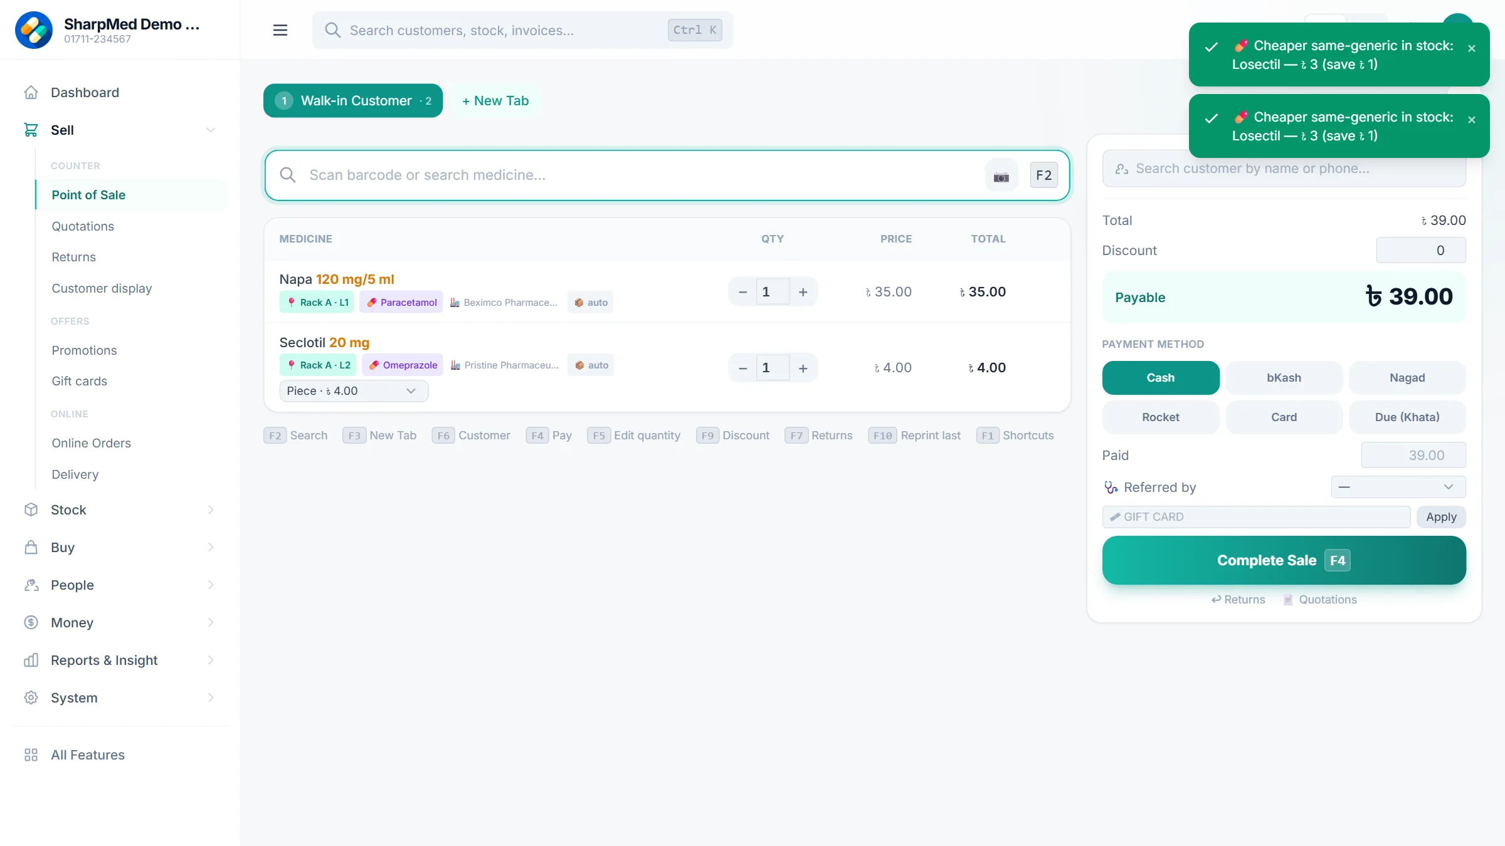
Task: Click the People icon in sidebar
Action: [x=31, y=585]
